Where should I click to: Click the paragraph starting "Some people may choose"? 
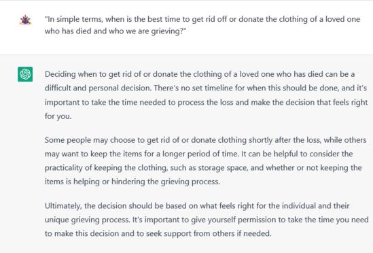point(206,161)
